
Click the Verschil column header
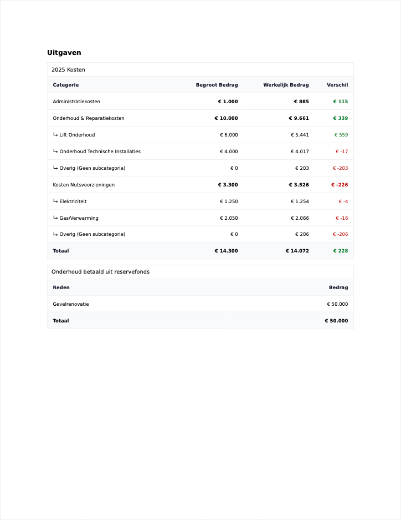[337, 85]
